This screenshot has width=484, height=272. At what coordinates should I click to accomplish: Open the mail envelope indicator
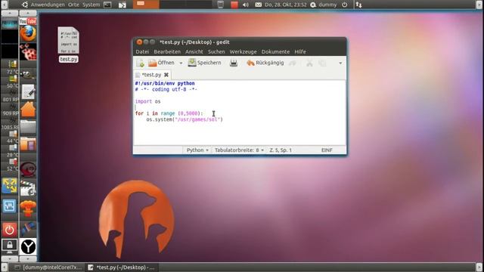(x=259, y=5)
